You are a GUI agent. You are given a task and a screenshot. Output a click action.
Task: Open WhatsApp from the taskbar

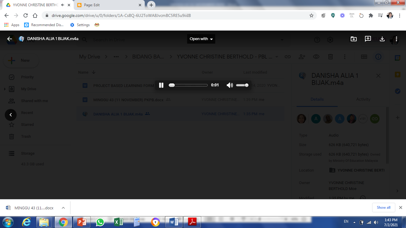[x=100, y=222]
